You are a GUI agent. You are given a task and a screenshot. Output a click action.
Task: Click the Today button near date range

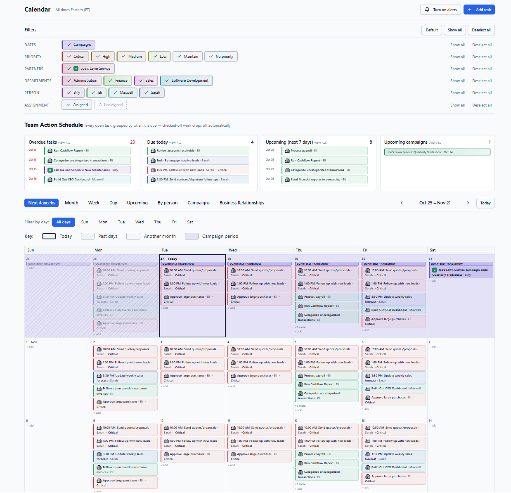485,203
